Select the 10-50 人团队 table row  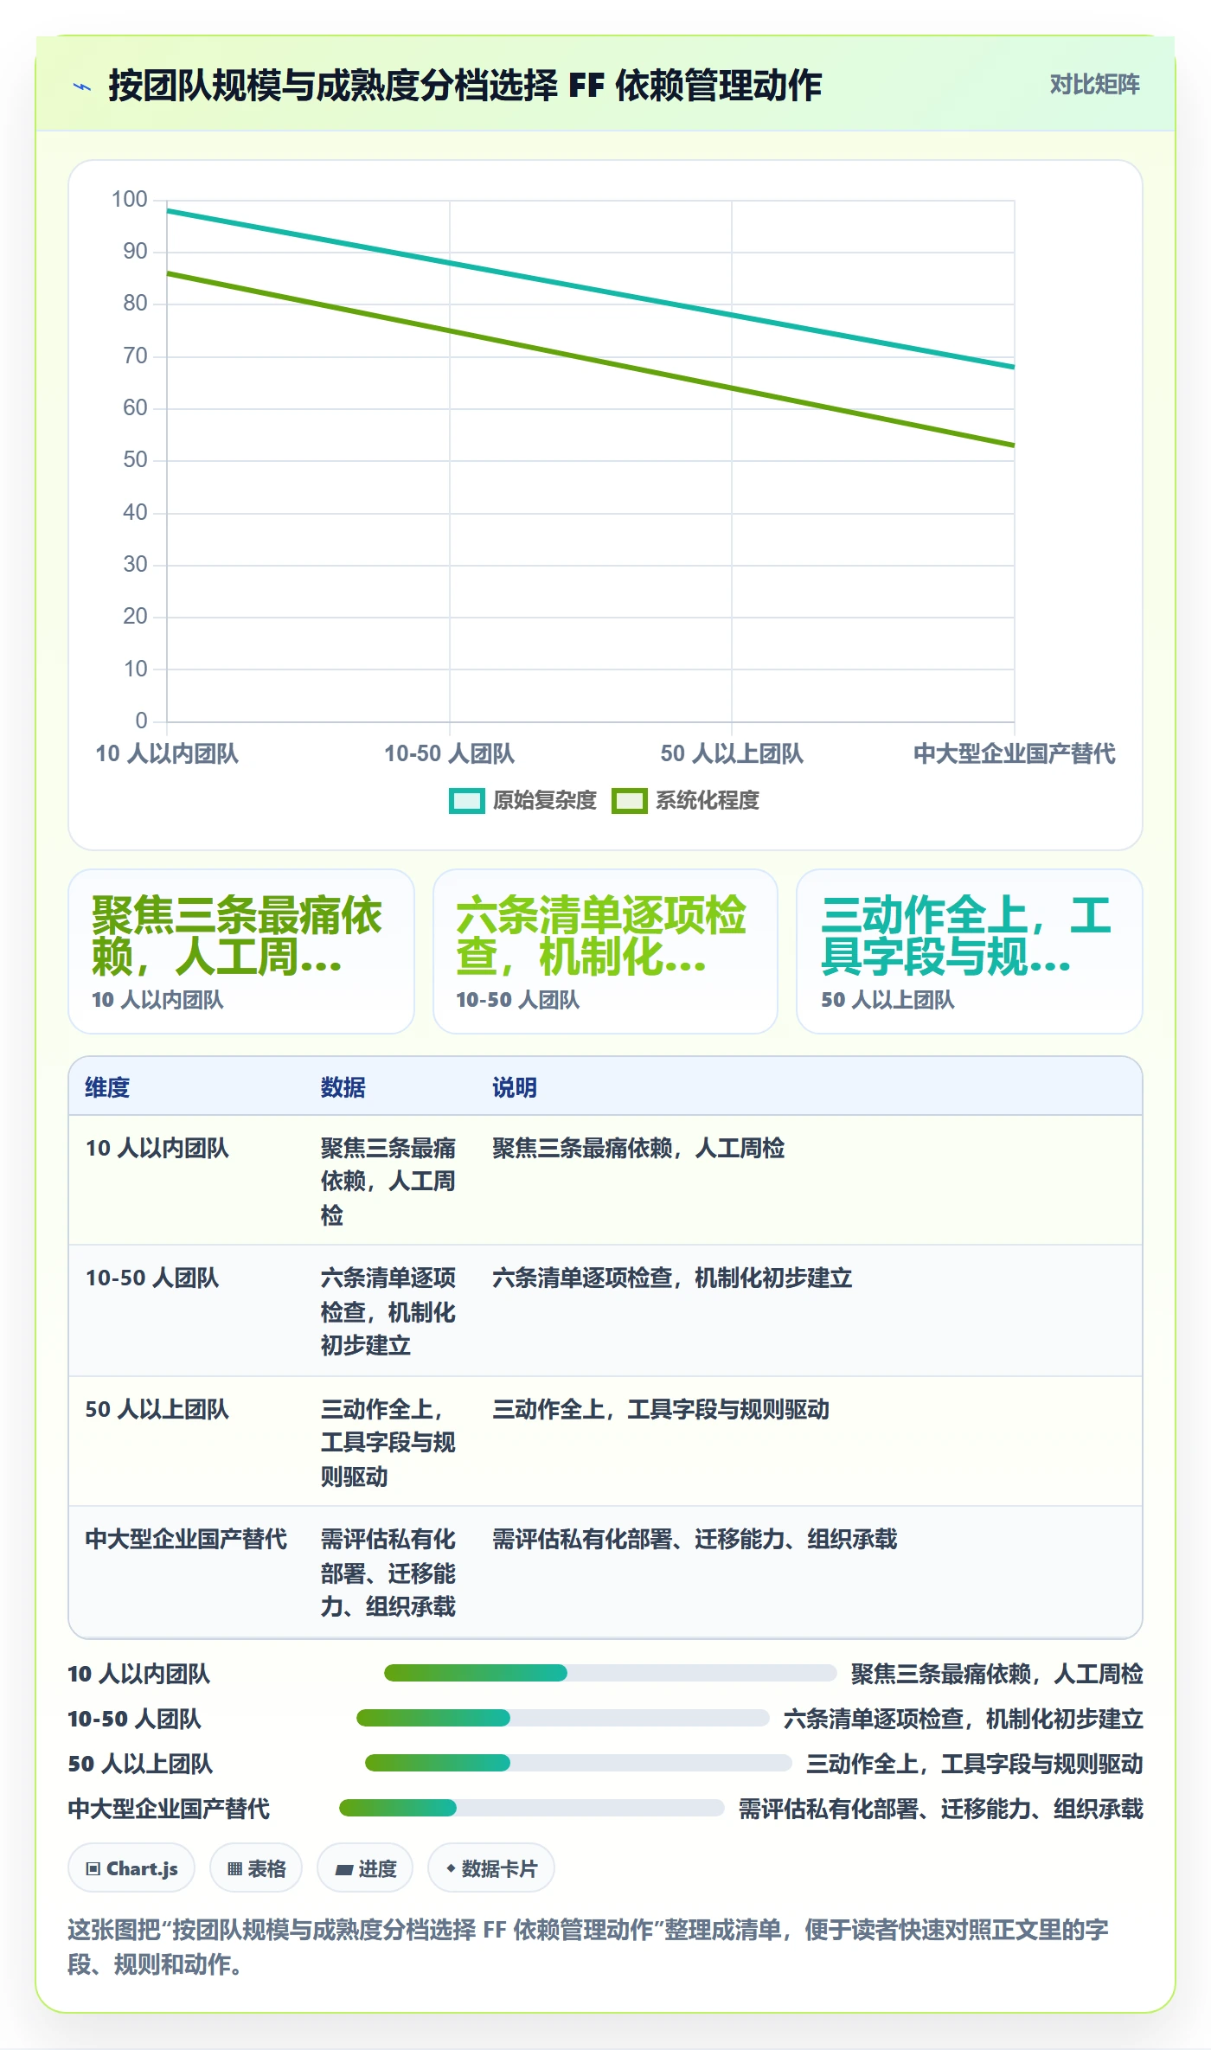(605, 1310)
